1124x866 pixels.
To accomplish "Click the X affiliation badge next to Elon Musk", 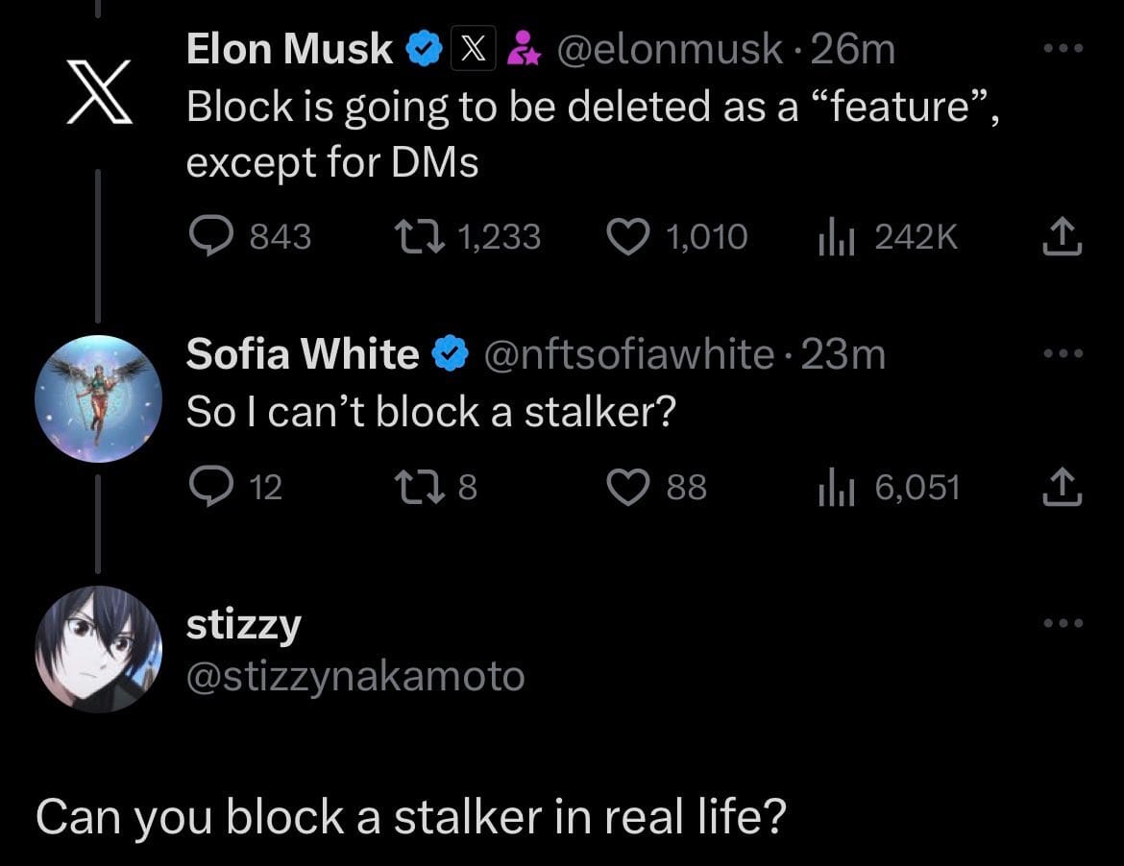I will (x=473, y=47).
